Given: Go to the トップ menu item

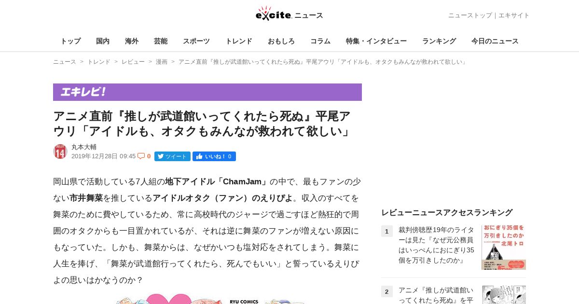Looking at the screenshot, I should pyautogui.click(x=70, y=41).
